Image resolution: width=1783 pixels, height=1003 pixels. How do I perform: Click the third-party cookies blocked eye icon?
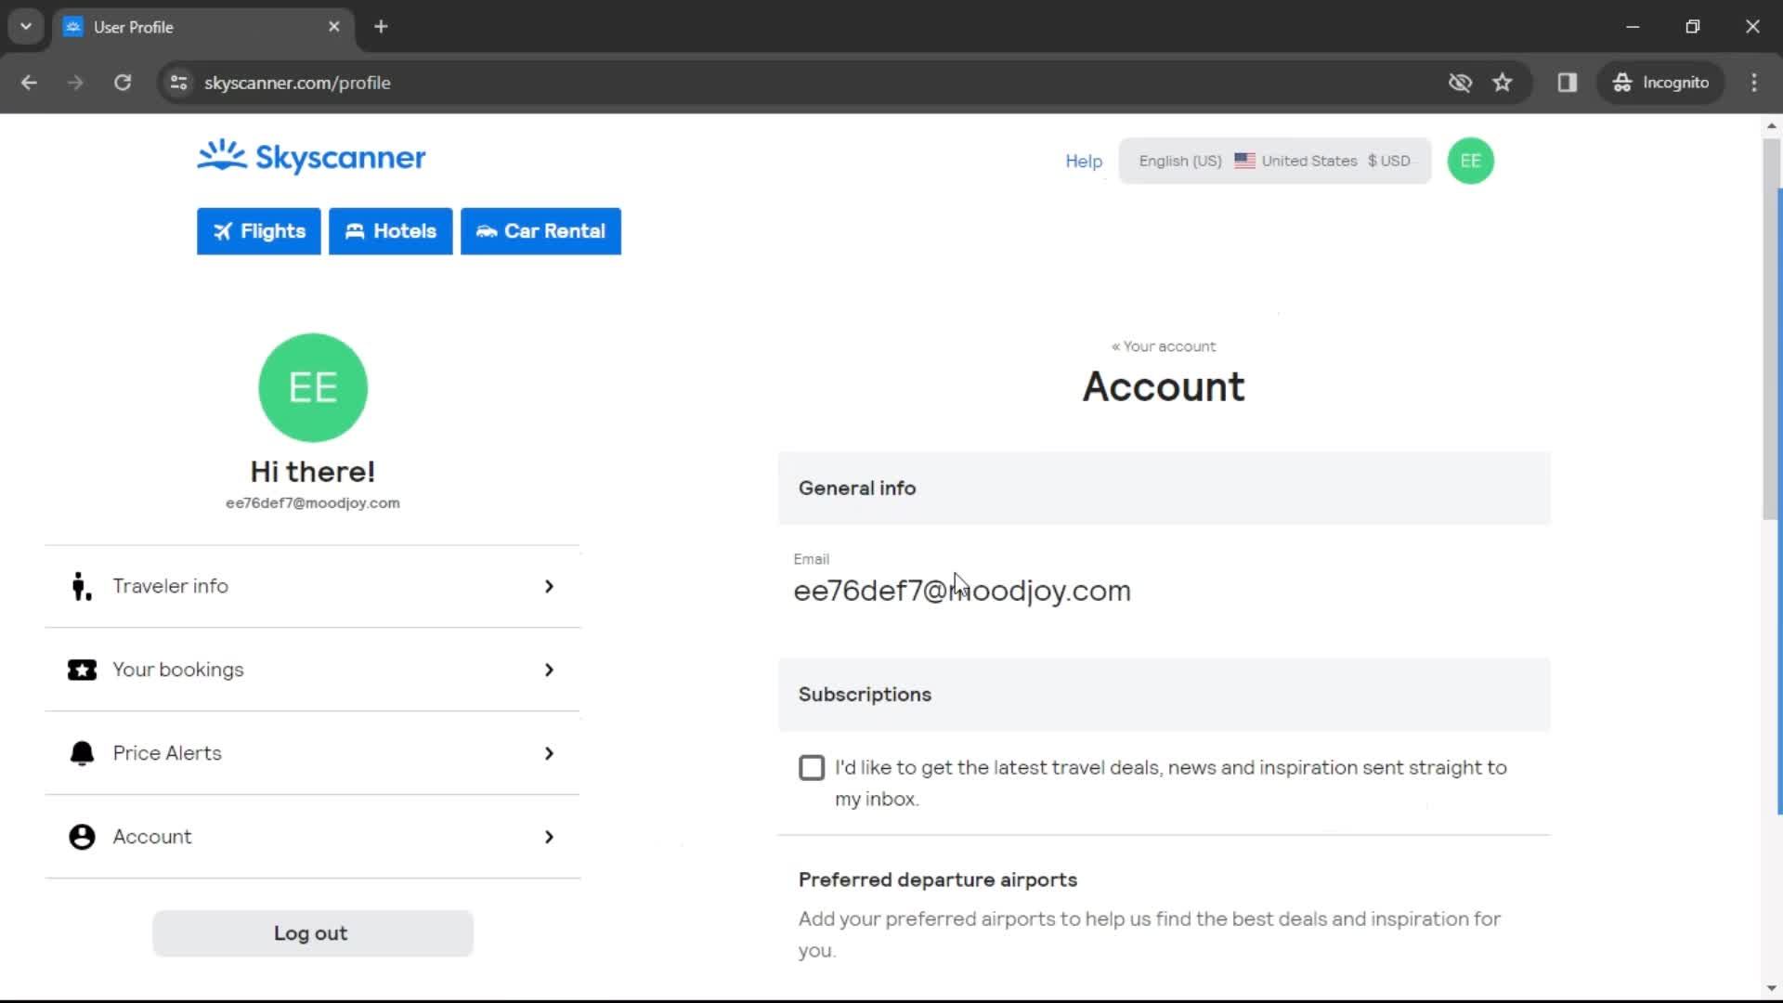1460,83
